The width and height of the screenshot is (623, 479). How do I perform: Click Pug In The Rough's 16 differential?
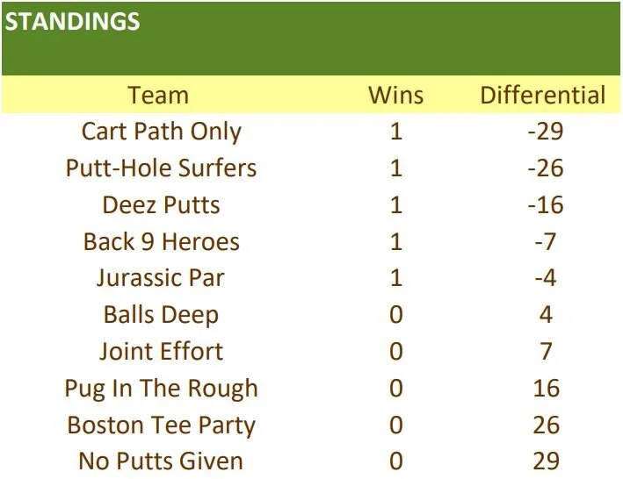pos(547,388)
